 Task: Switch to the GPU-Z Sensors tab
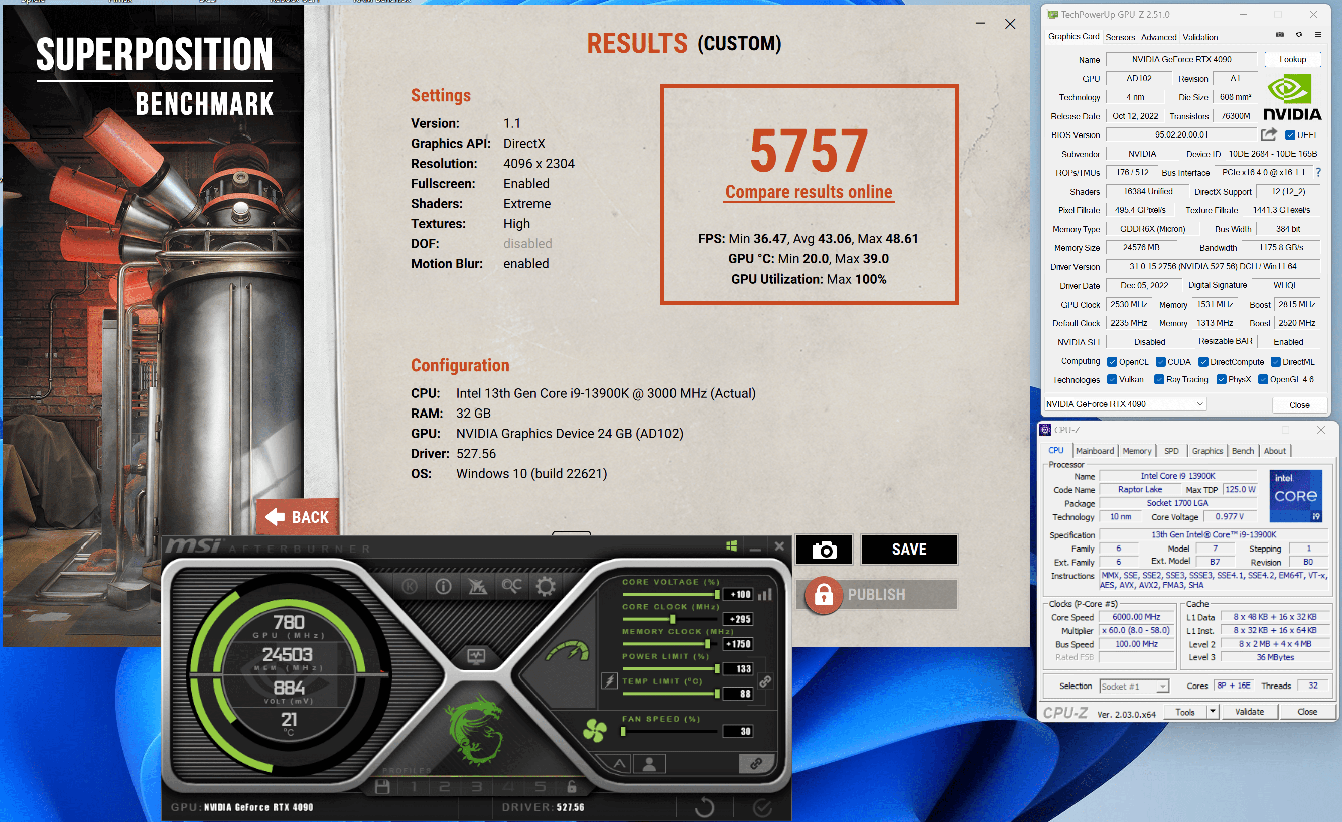click(1120, 37)
